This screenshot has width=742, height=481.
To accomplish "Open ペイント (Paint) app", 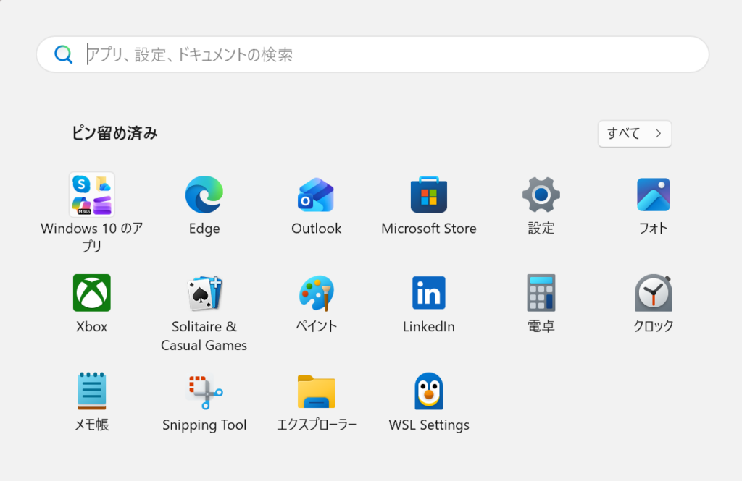I will pos(317,293).
